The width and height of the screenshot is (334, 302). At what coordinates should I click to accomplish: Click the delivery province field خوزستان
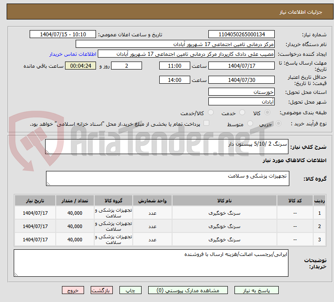(x=242, y=92)
